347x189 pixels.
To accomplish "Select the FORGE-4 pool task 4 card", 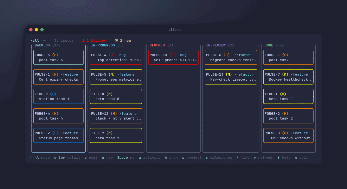I will pos(58,116).
